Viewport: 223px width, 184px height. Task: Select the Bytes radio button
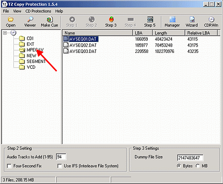[179, 166]
